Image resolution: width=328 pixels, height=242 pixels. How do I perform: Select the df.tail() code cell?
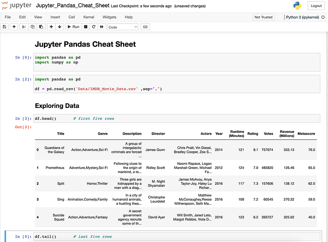[x=177, y=237]
